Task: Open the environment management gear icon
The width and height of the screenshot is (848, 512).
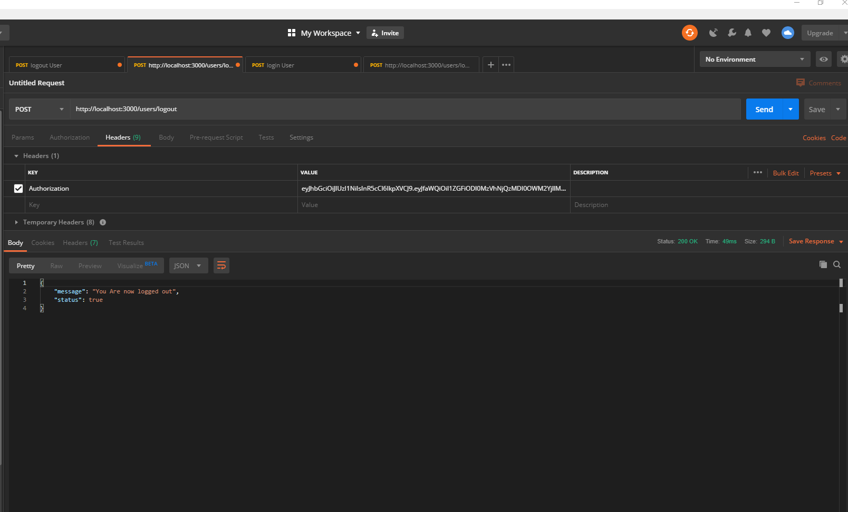Action: pos(843,59)
